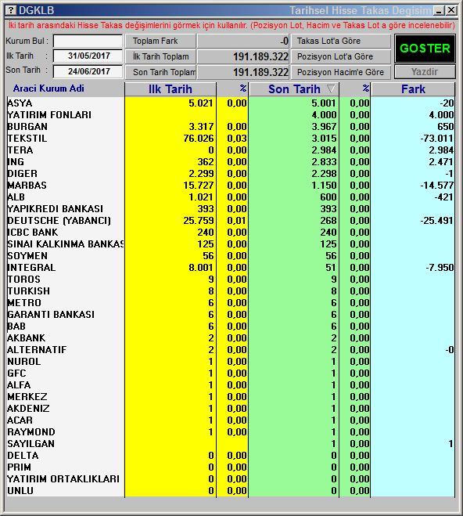Screen dimensions: 463x516
Task: Click the Son Tarih sort arrow
Action: pyautogui.click(x=331, y=88)
